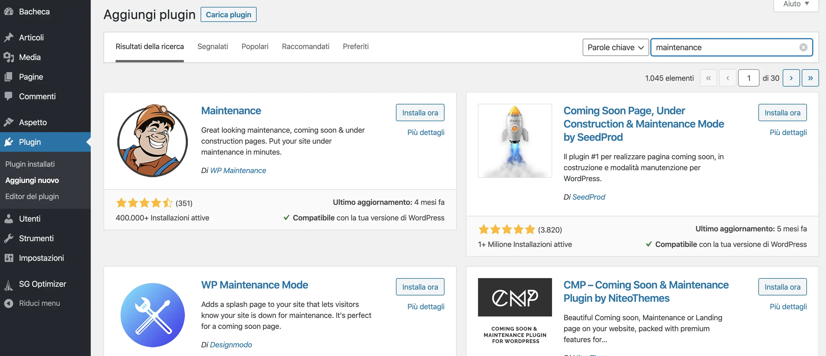Screen dimensions: 826x356
Task: Click the Strumenti wrench icon
Action: [9, 238]
